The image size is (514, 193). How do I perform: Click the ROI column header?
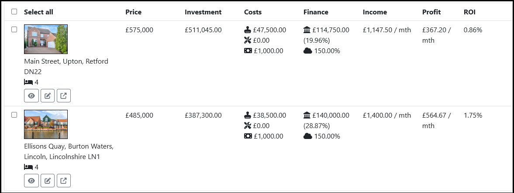tap(469, 12)
